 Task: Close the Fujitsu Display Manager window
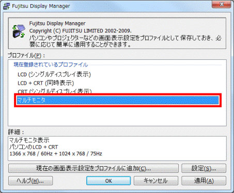click(x=221, y=5)
